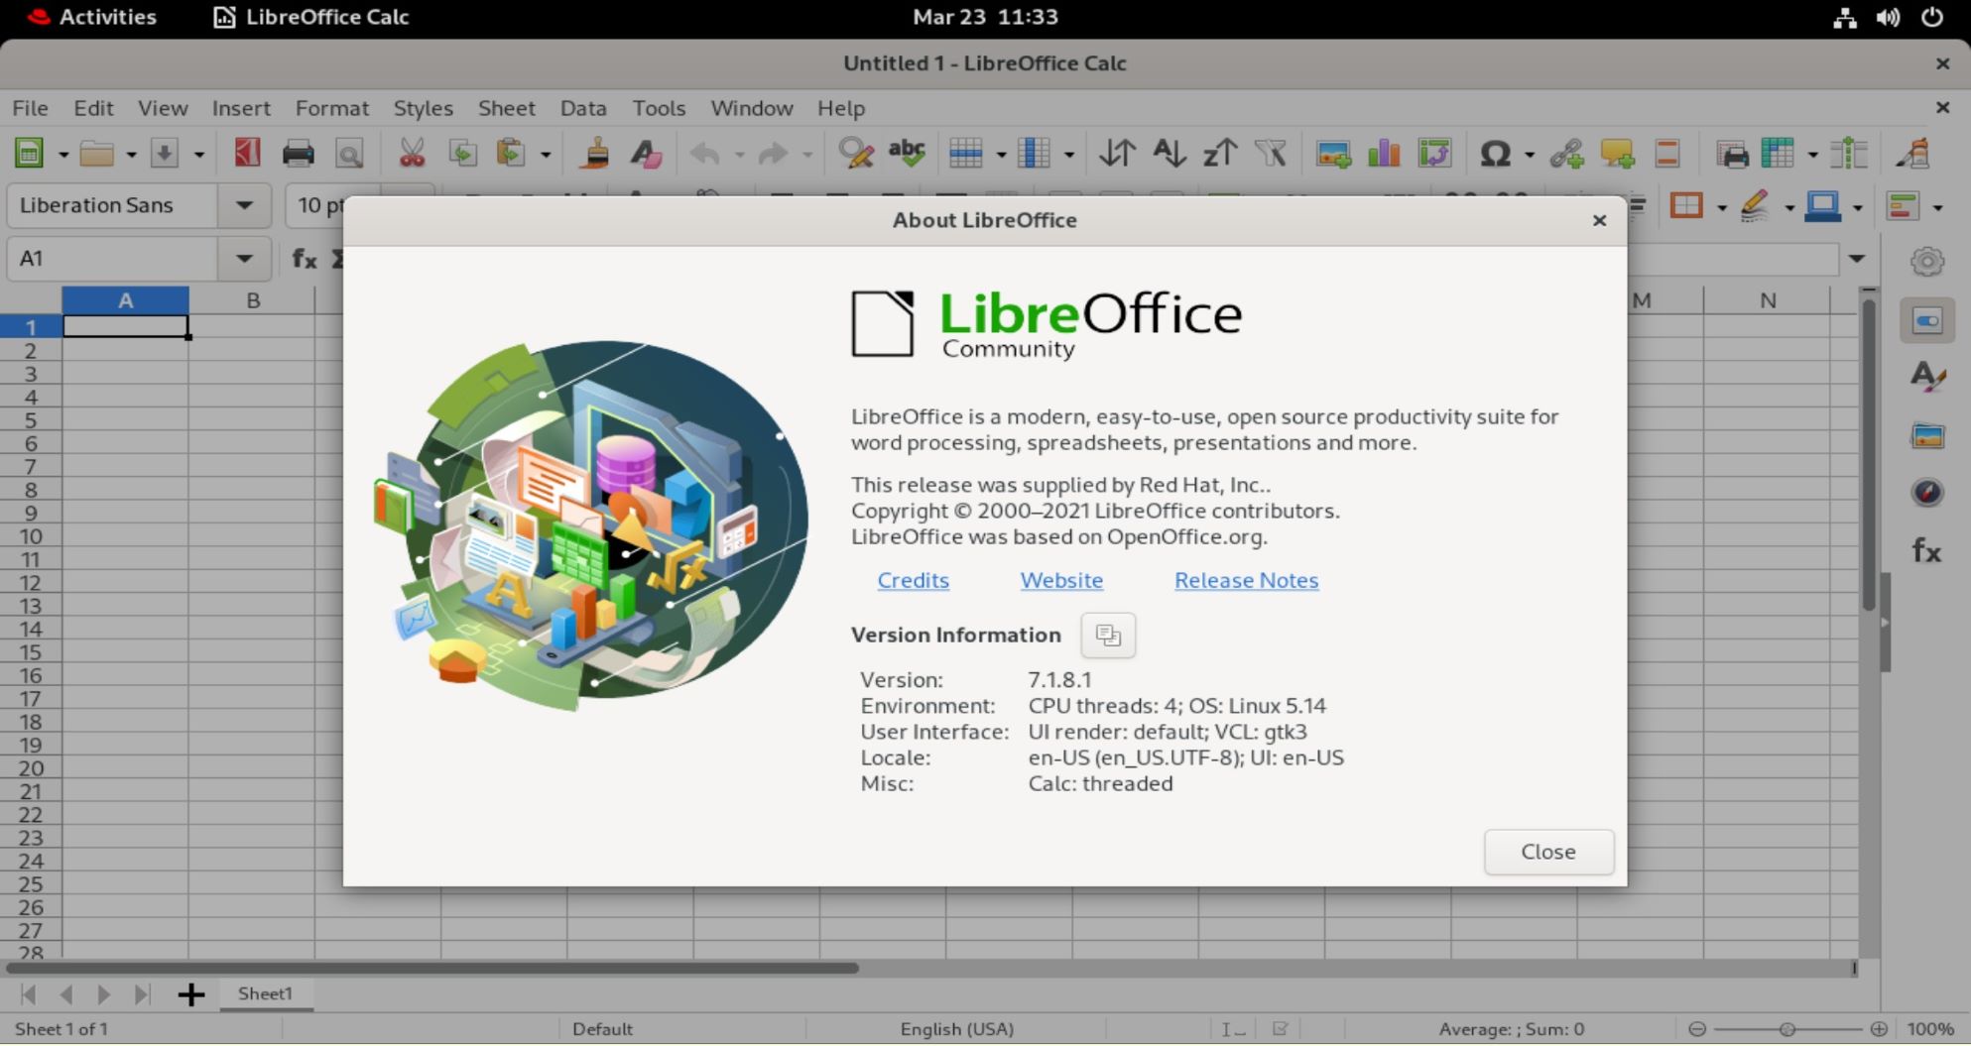Toggle the sidebar Functions deck
Screen dimensions: 1971x1046
pyautogui.click(x=1927, y=550)
